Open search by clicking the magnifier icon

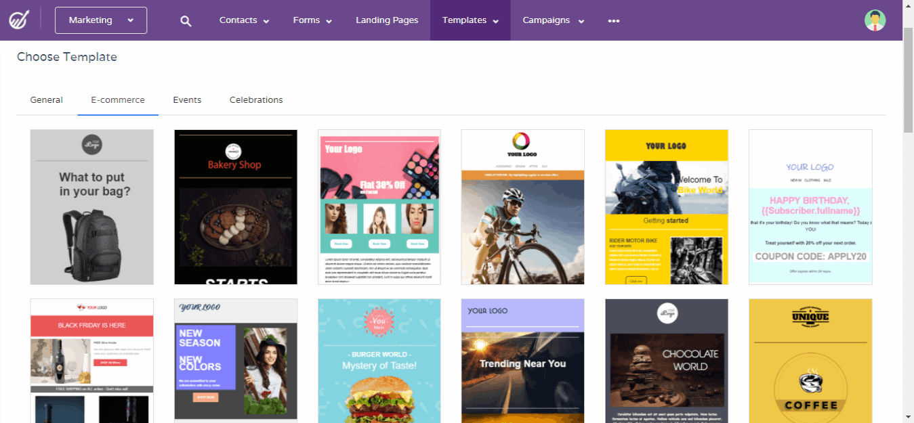pyautogui.click(x=186, y=20)
